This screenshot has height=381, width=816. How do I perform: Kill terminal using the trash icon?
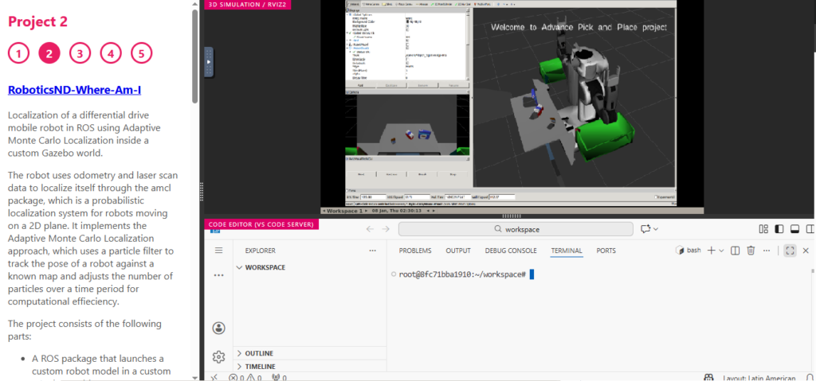point(751,251)
